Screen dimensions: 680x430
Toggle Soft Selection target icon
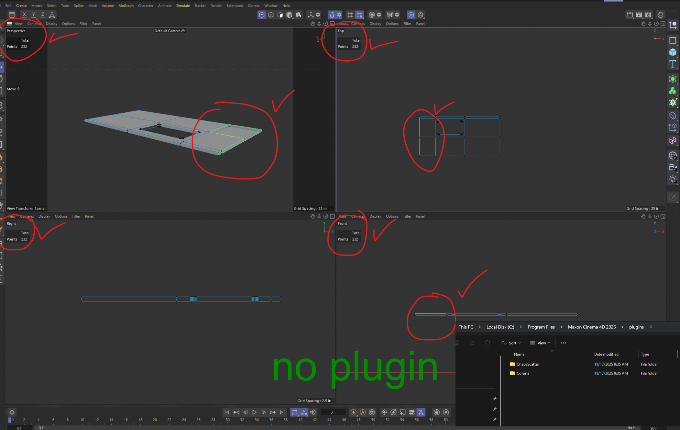coord(372,15)
